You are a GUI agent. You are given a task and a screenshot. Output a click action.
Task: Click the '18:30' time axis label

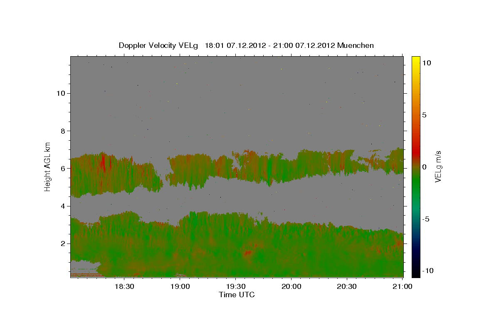coord(124,286)
